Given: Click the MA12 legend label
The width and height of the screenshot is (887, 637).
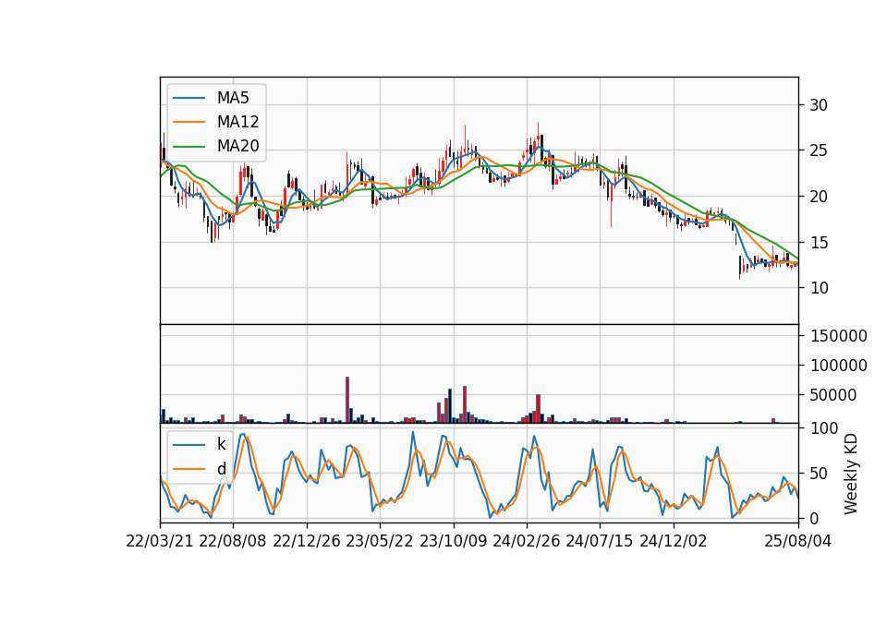Looking at the screenshot, I should (237, 122).
